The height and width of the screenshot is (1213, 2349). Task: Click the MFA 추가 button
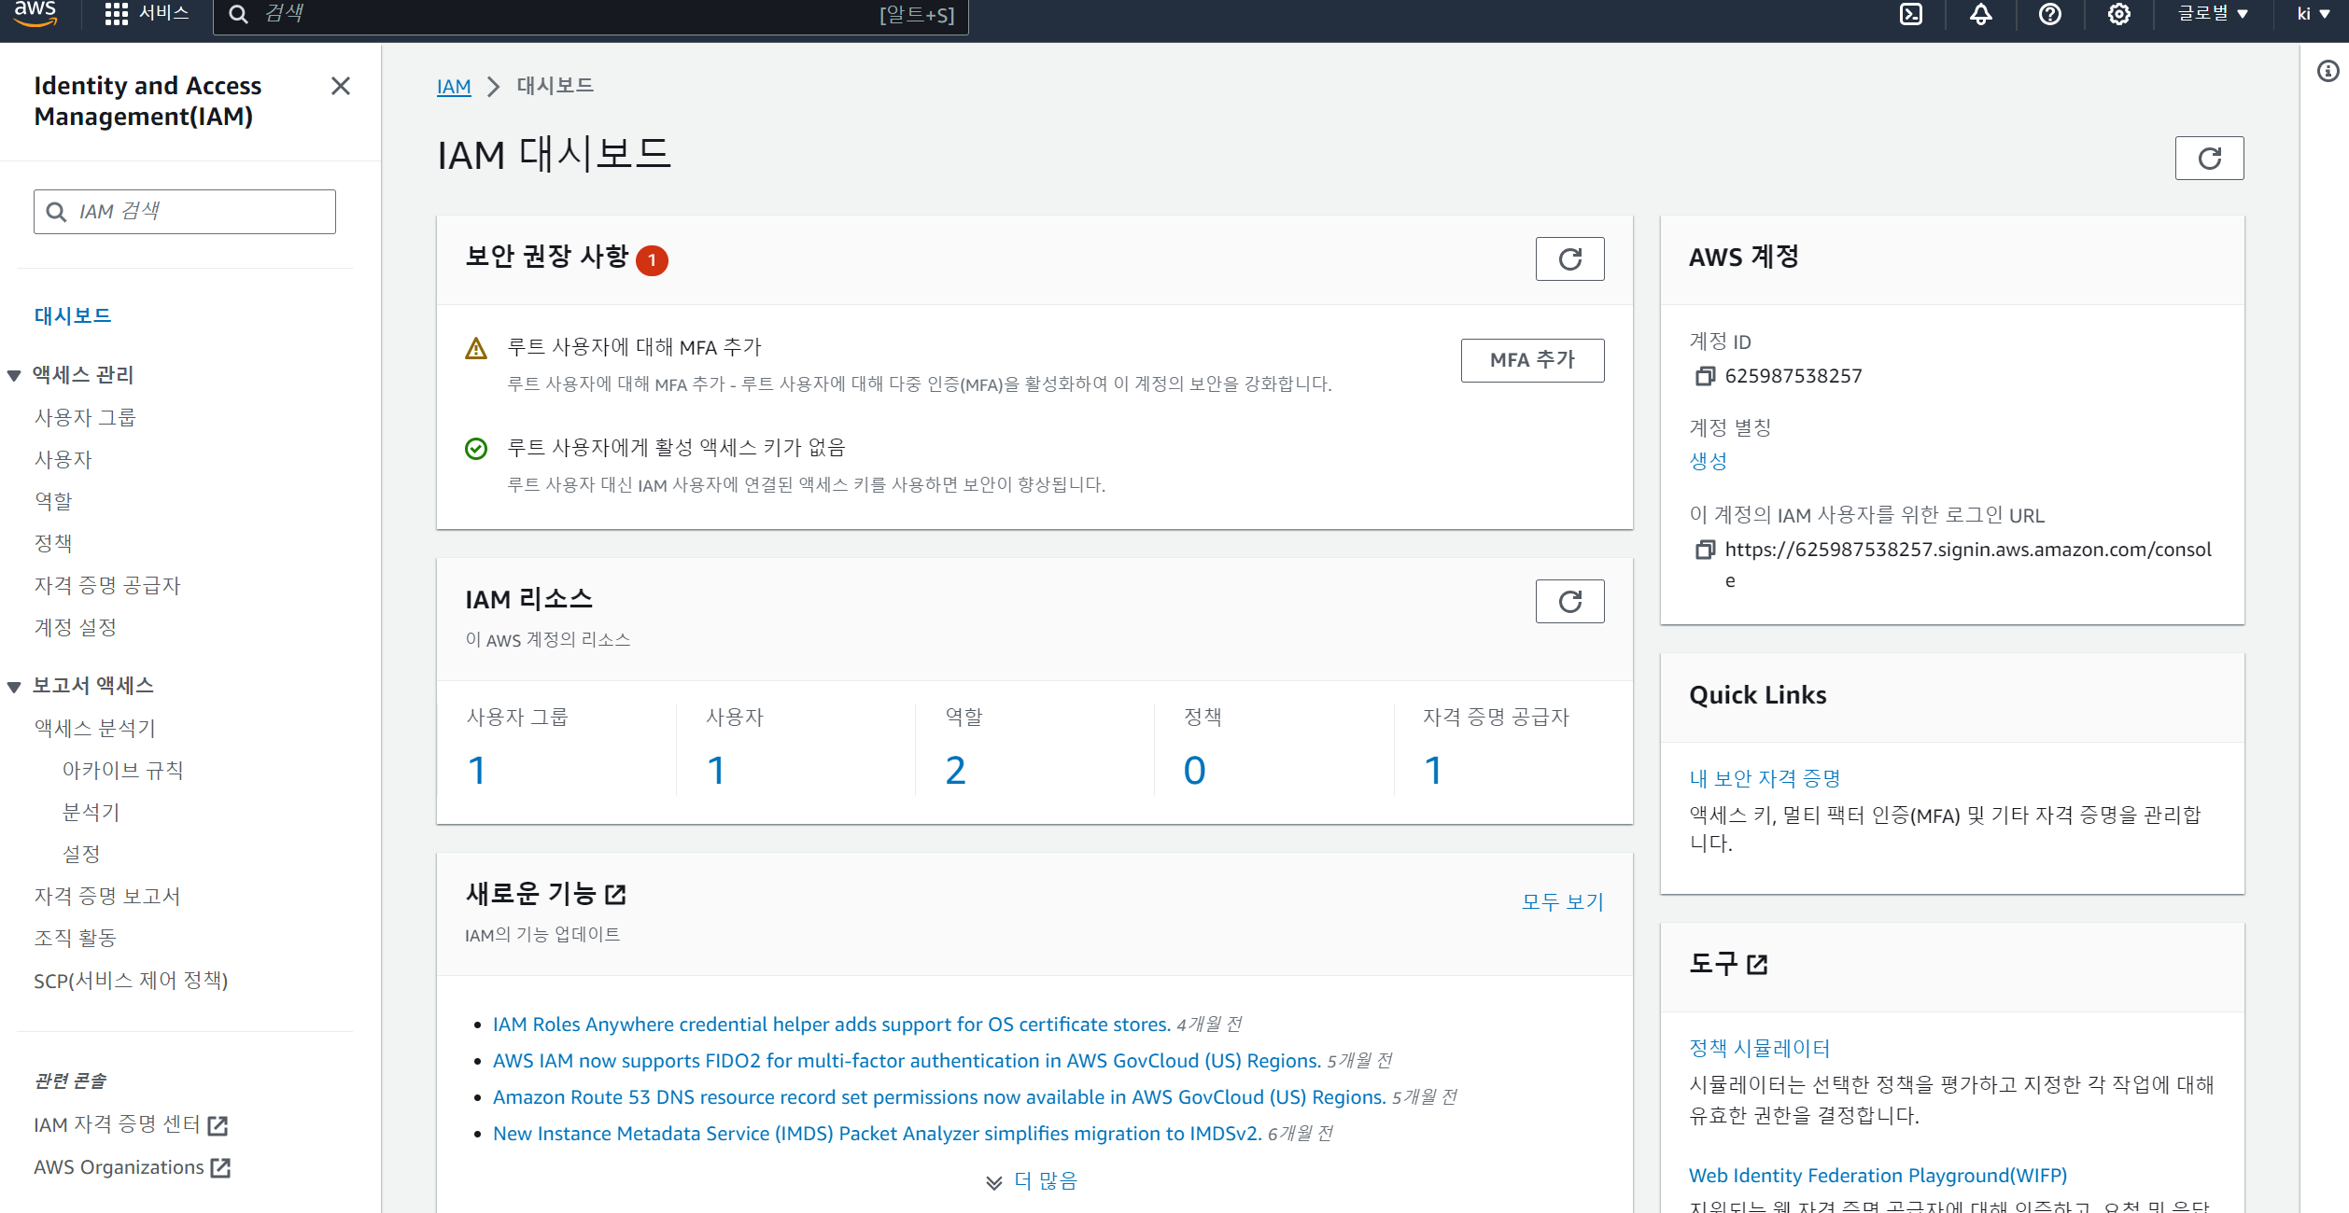tap(1532, 360)
